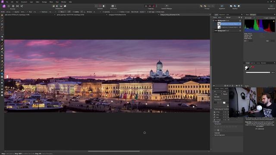Switch to the Liquify Persona
The height and width of the screenshot is (155, 276).
pyautogui.click(x=9, y=6)
